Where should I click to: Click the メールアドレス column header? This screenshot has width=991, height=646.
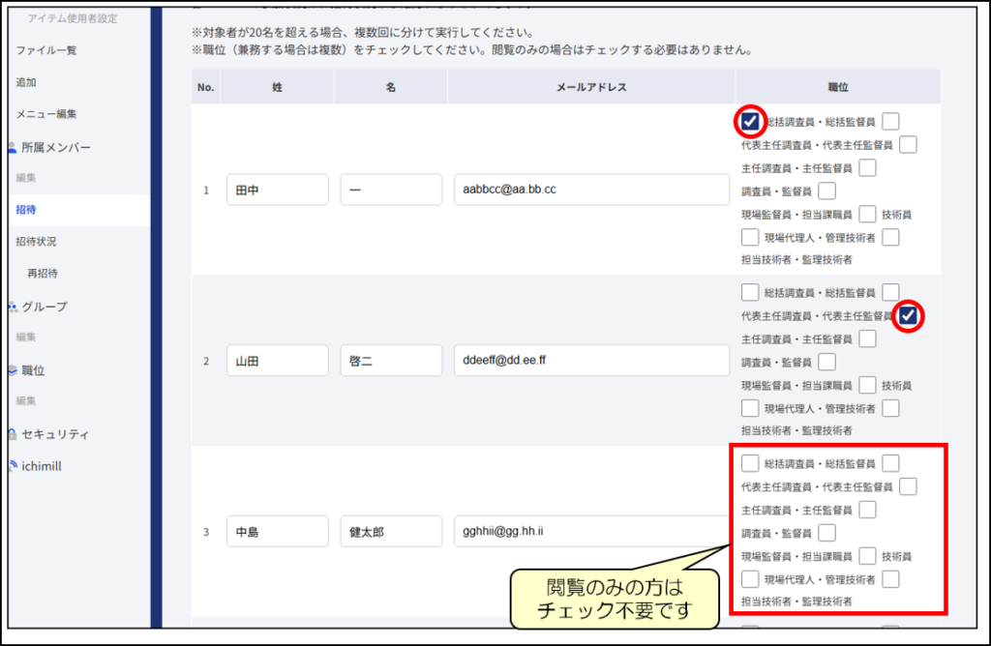pos(591,87)
